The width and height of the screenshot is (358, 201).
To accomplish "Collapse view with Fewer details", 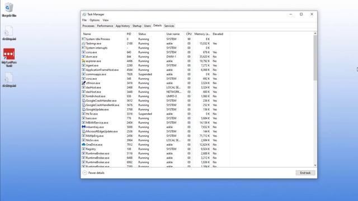I will coord(93,173).
